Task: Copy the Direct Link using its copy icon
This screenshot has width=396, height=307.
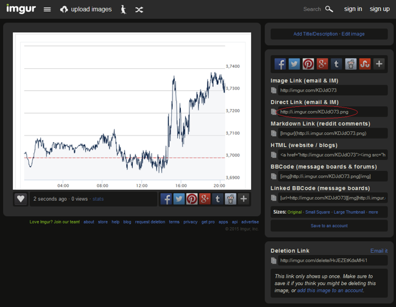Action: pos(274,112)
